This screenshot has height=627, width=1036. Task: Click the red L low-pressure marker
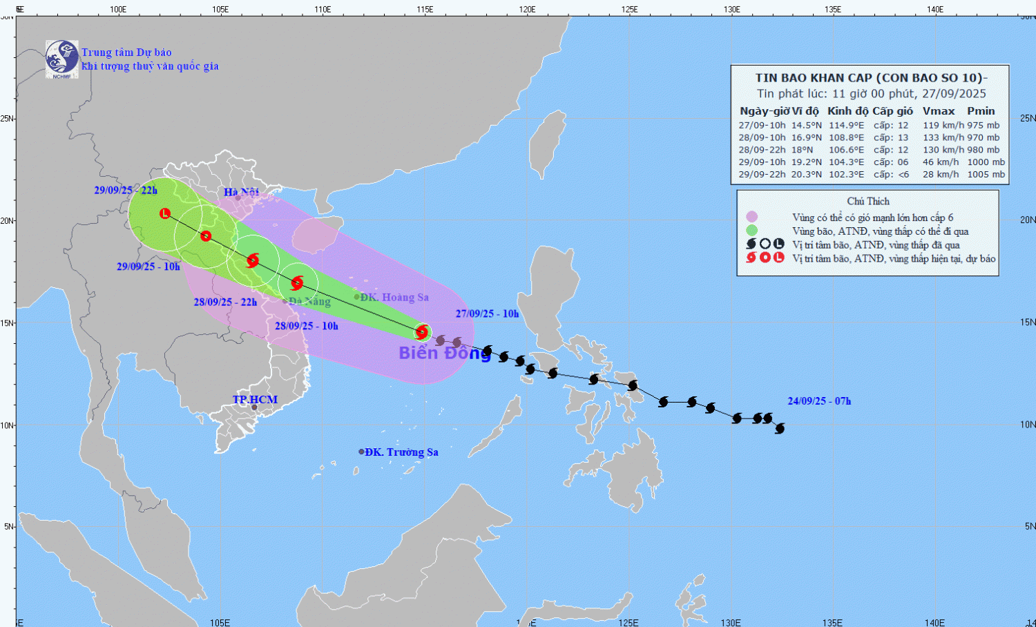165,213
